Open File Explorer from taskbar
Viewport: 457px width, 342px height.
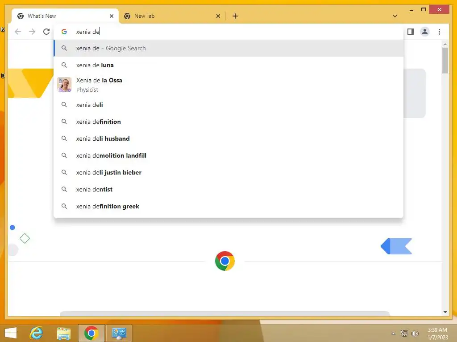[x=63, y=333]
